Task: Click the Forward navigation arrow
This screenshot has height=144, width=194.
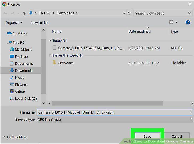Action: [x=13, y=13]
